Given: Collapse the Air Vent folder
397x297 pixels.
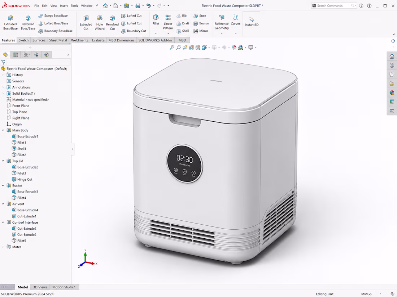Looking at the screenshot, I should click(3, 204).
